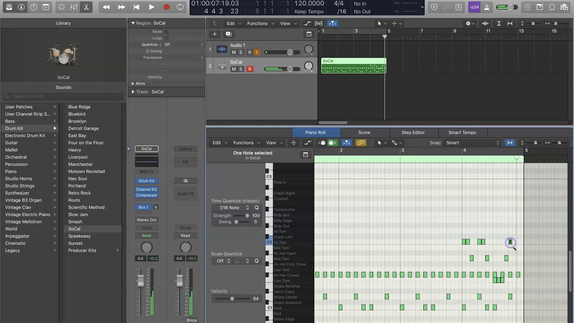Show the Toolbar button in control bar
The width and height of the screenshot is (574, 323).
point(46,7)
